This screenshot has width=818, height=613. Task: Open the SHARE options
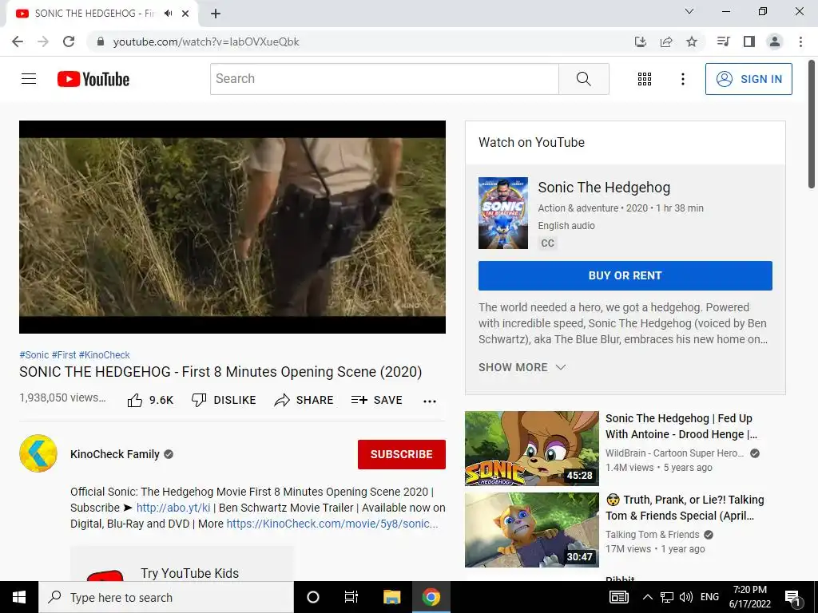pyautogui.click(x=304, y=400)
